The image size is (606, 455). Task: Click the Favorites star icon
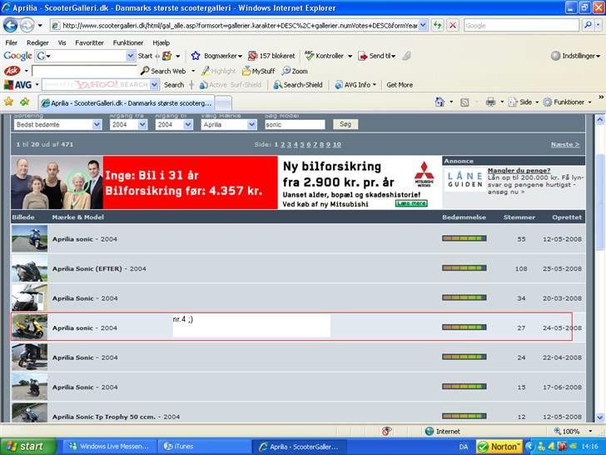point(9,102)
